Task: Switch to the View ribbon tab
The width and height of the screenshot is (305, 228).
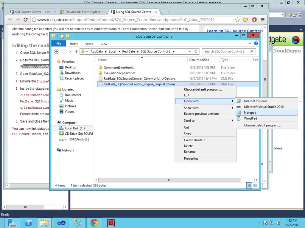Action: (x=104, y=44)
